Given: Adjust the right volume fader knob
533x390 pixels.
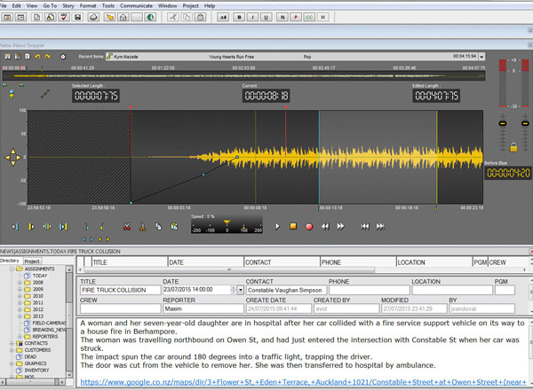Looking at the screenshot, I should point(525,123).
